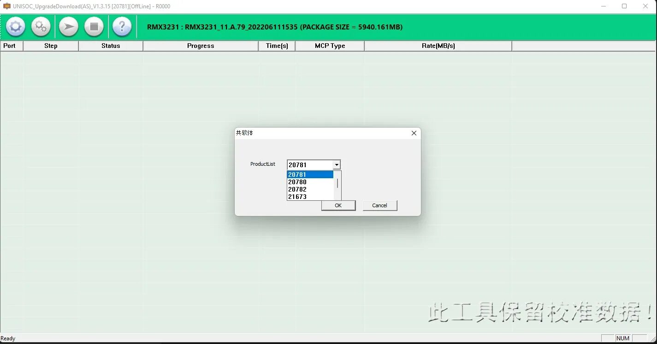657x344 pixels.
Task: Click the RMX3231 package info text
Action: click(275, 27)
